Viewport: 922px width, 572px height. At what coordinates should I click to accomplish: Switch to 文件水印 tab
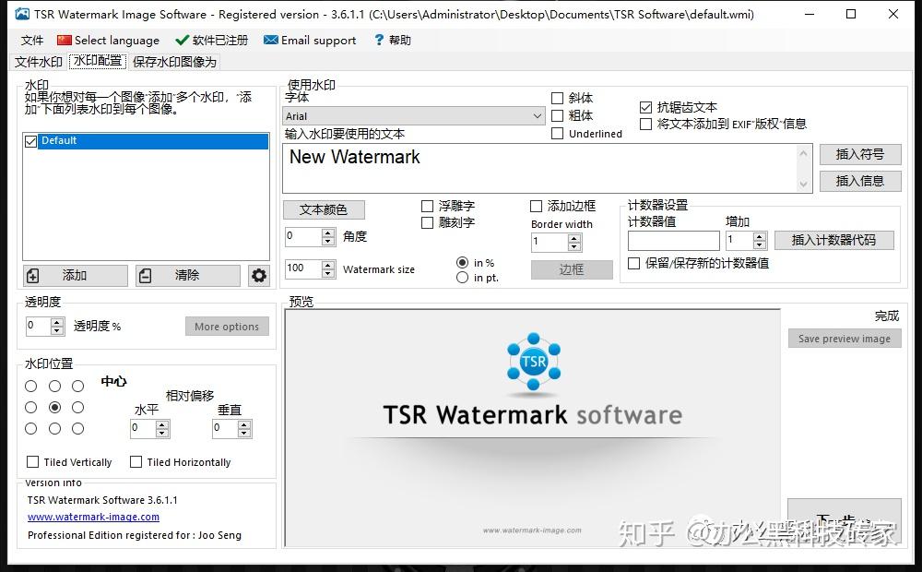click(39, 62)
